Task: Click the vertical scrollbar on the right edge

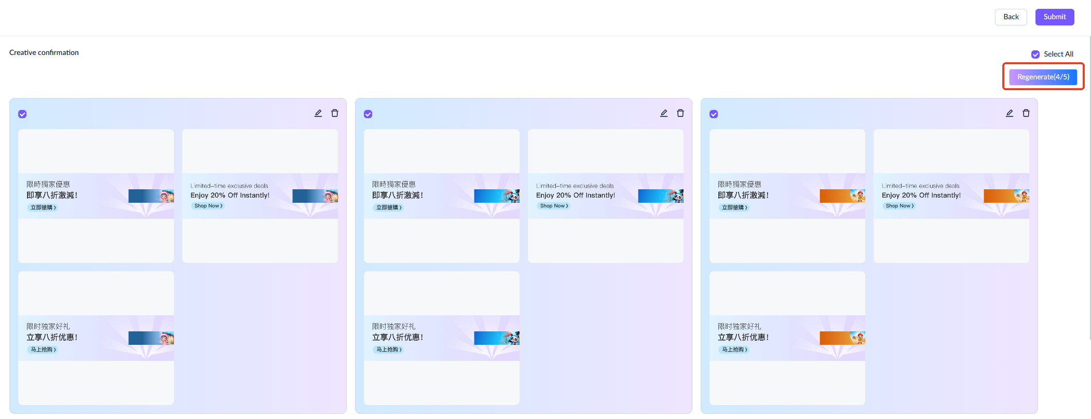Action: point(1089,187)
